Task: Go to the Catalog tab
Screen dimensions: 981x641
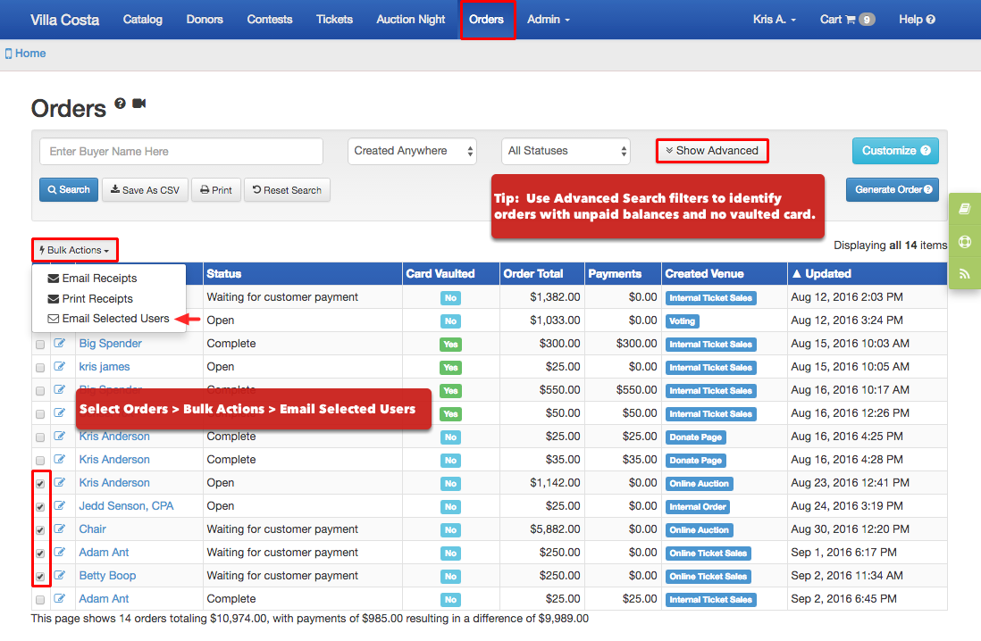Action: tap(143, 20)
